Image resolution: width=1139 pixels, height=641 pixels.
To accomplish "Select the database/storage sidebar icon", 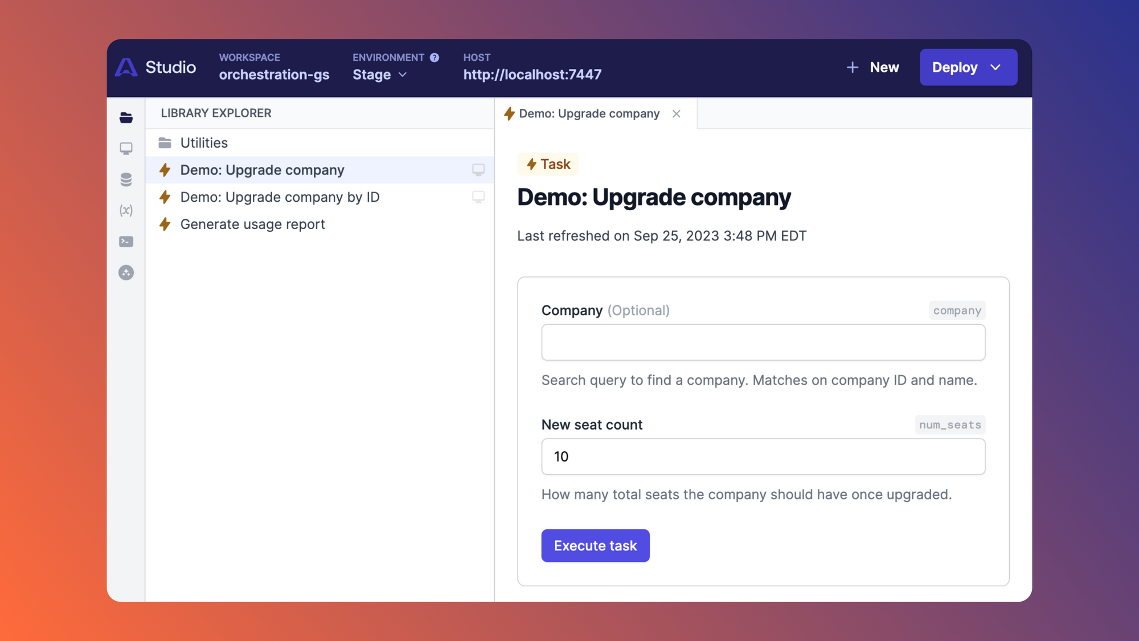I will [x=126, y=179].
